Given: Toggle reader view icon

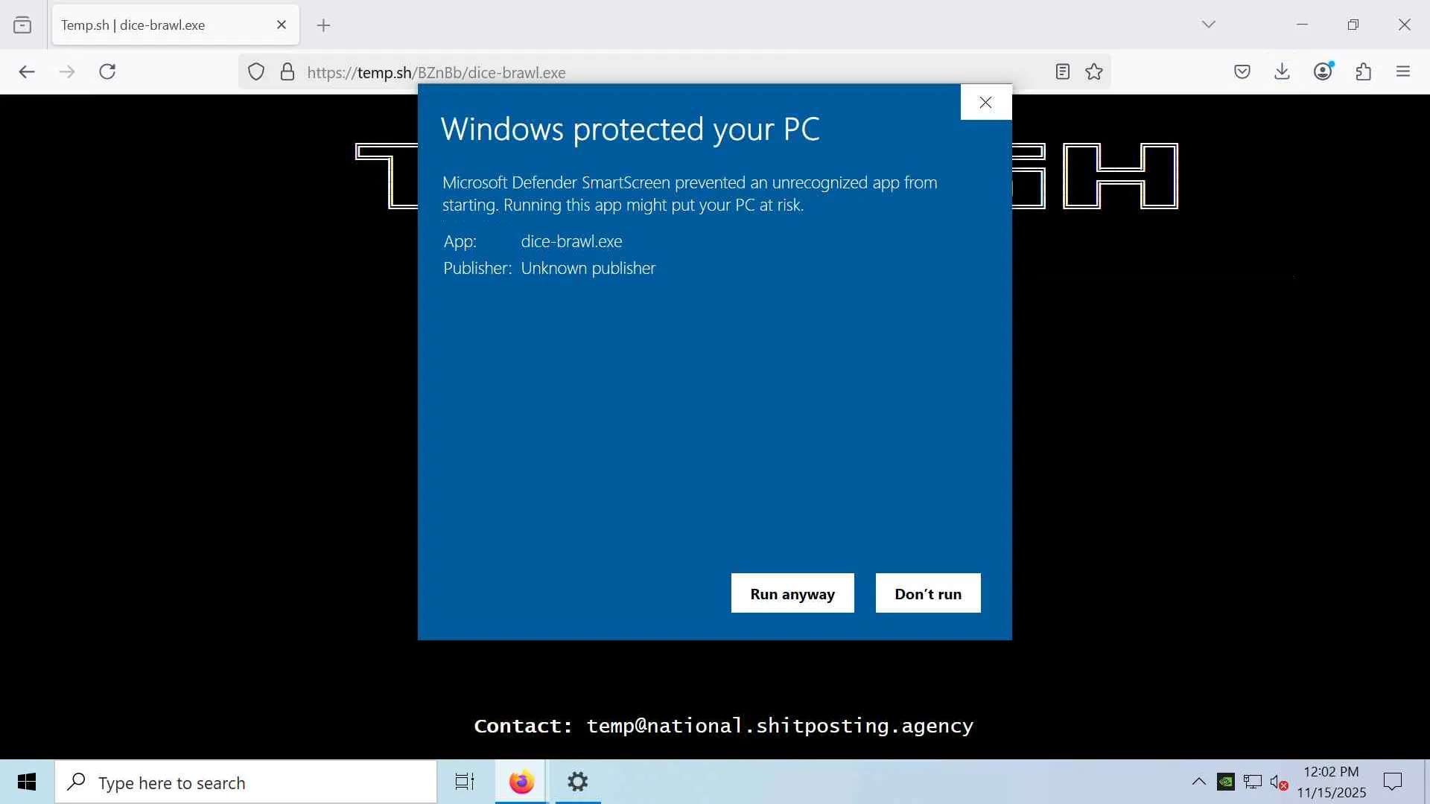Looking at the screenshot, I should [1062, 71].
